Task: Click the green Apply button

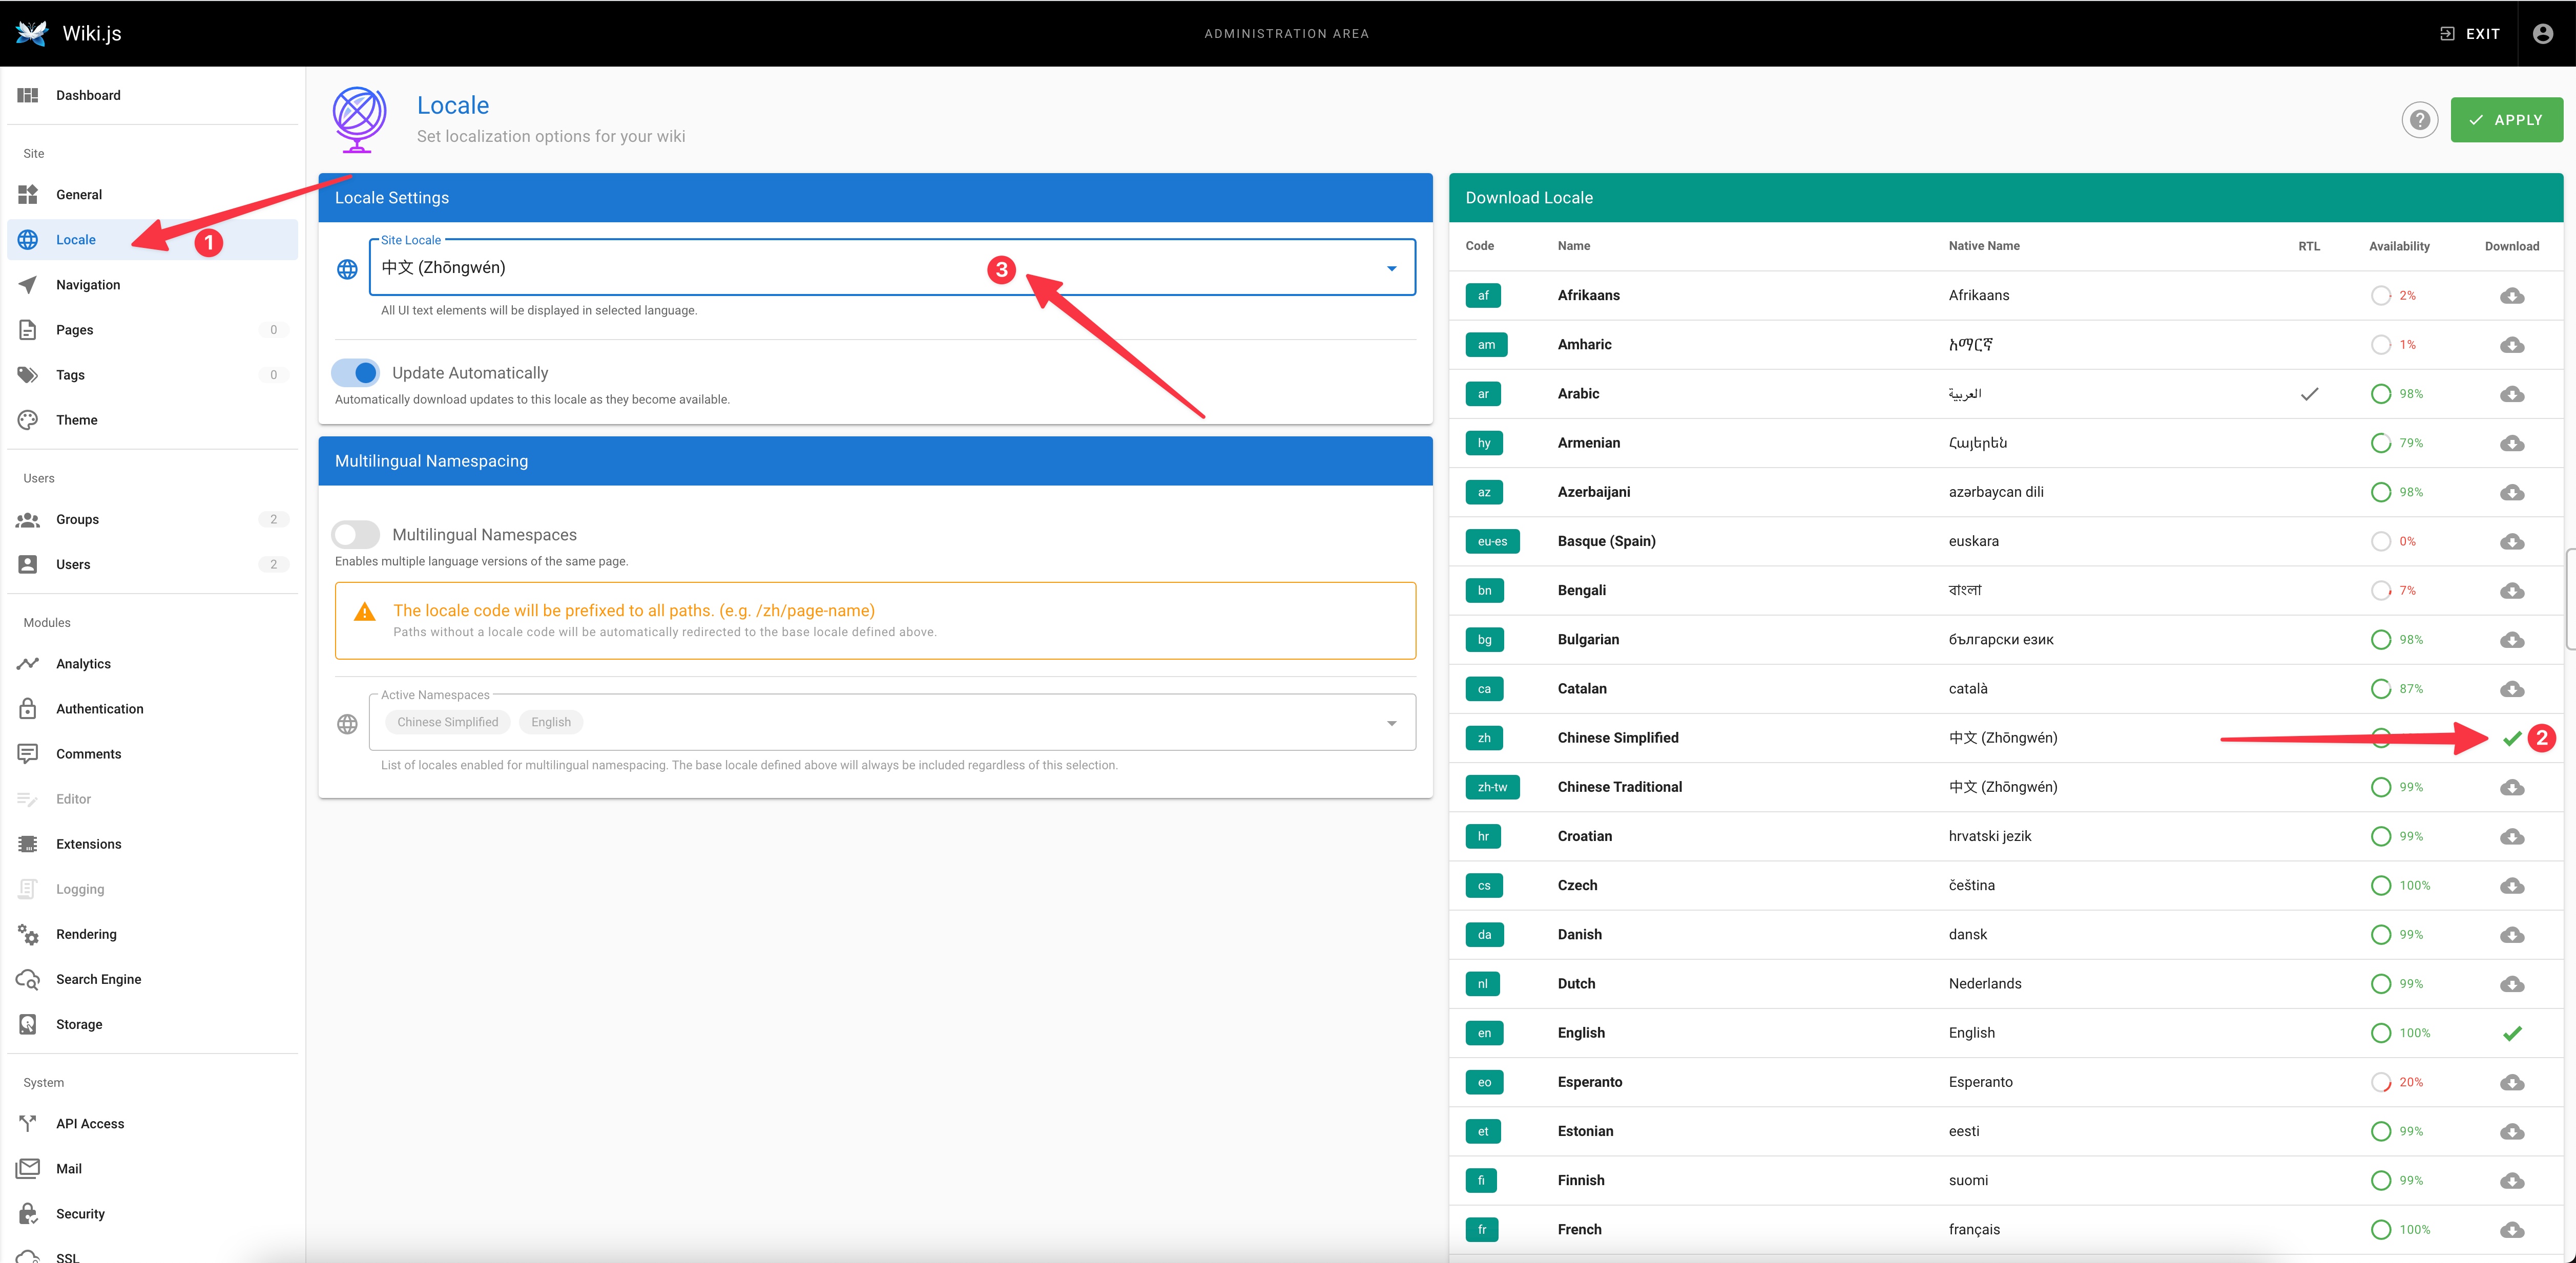Action: [x=2506, y=120]
